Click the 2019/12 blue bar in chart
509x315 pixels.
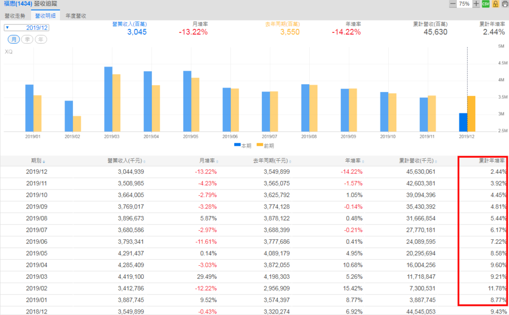pyautogui.click(x=463, y=122)
